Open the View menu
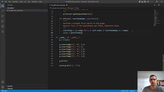 pos(21,2)
